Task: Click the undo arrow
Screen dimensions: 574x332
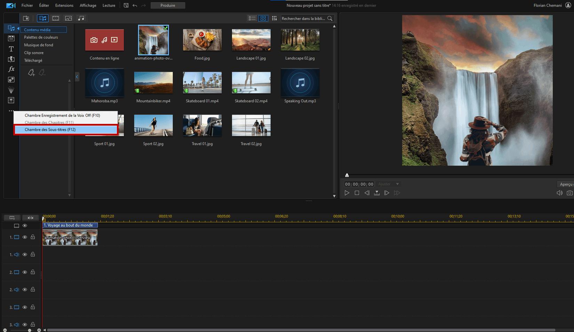Action: (135, 5)
